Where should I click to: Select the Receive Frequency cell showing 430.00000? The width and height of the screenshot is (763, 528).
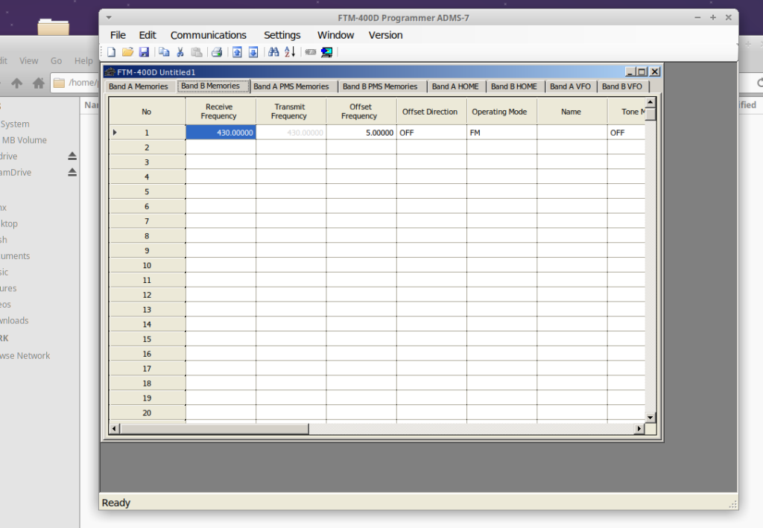point(220,132)
